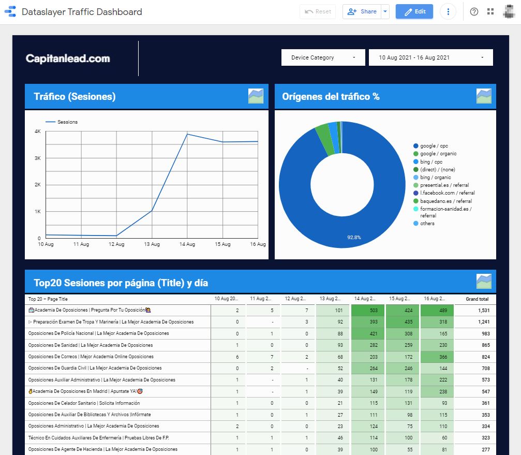The image size is (521, 455).
Task: Toggle google / cpc legend swatch
Action: tap(415, 146)
